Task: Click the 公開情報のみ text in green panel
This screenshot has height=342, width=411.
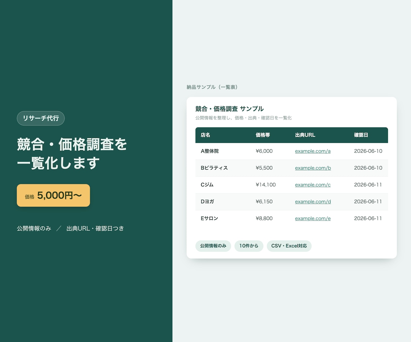Action: (x=34, y=229)
